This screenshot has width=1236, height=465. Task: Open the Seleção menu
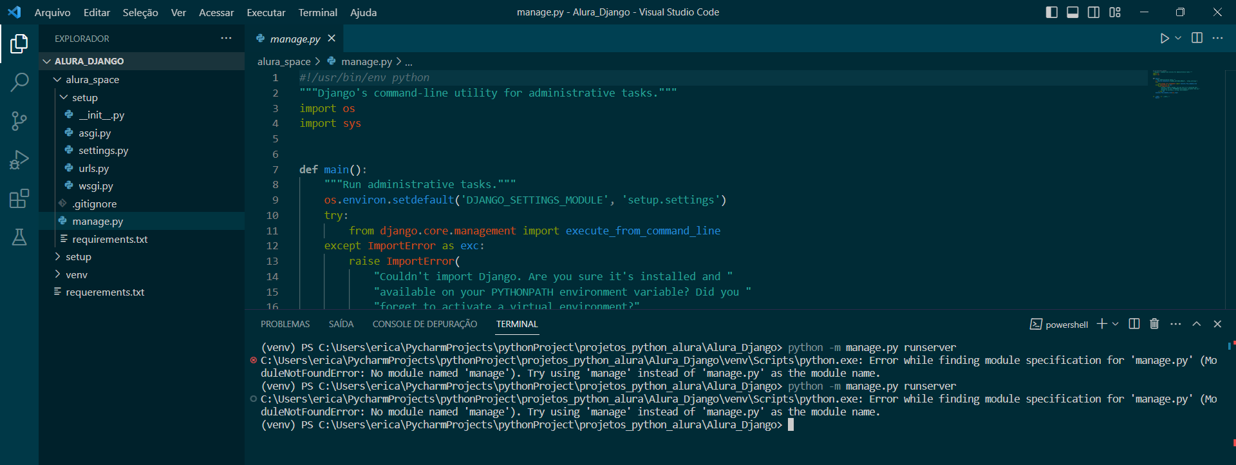[x=140, y=12]
